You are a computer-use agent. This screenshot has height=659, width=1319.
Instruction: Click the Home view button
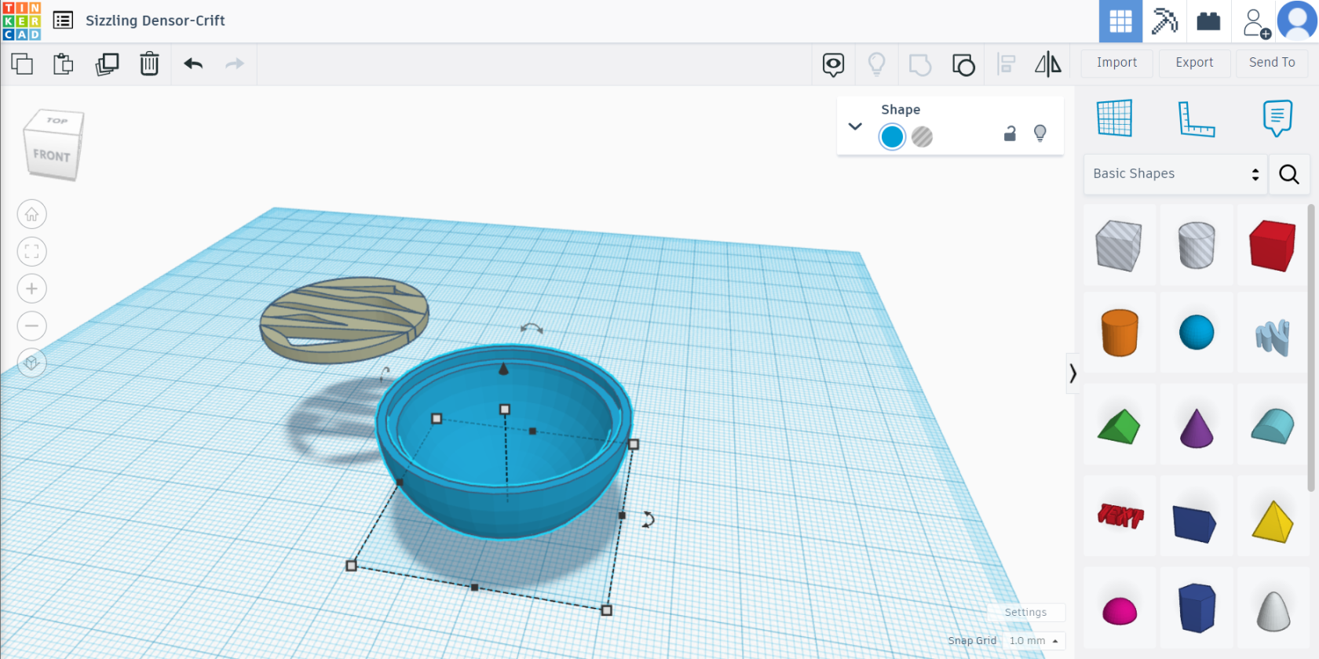pos(31,214)
